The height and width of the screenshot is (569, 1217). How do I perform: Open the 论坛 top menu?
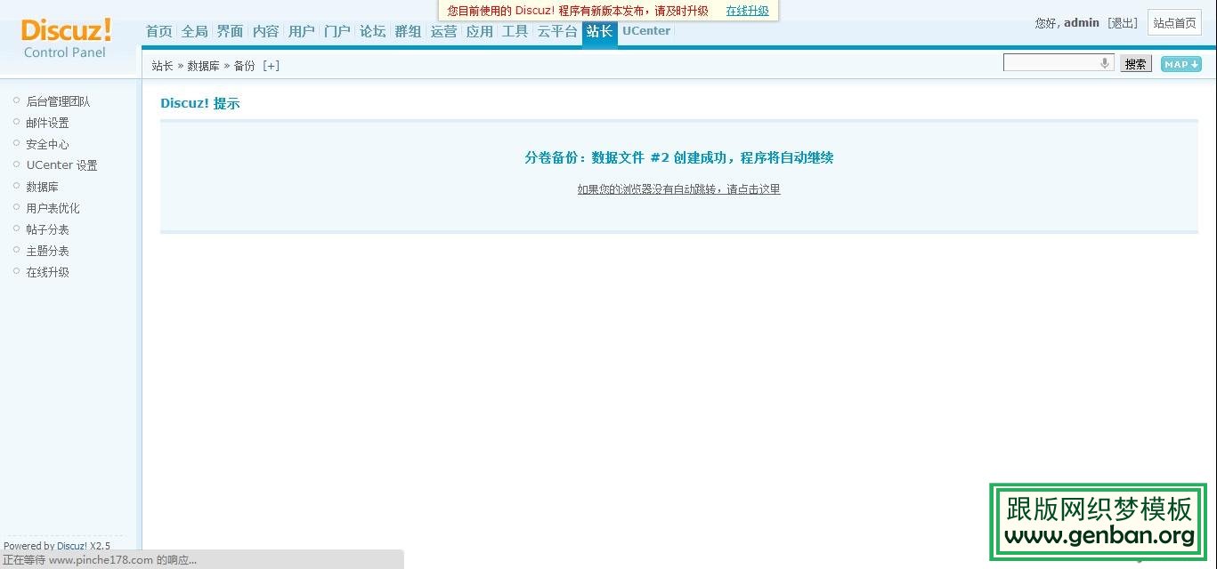point(372,31)
